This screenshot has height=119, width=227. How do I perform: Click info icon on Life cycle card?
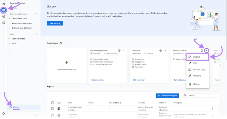point(160,50)
